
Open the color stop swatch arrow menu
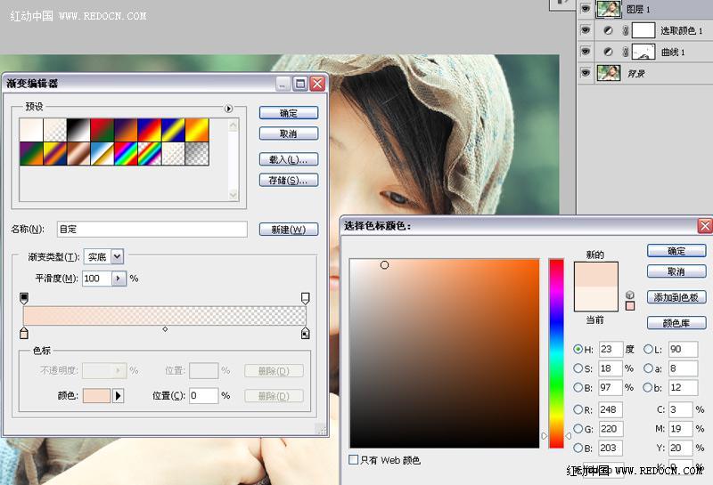118,395
